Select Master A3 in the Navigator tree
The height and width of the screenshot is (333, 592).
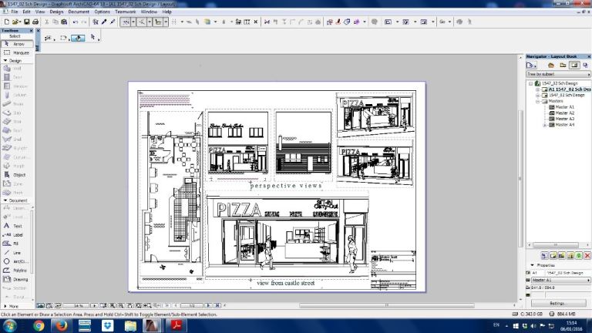565,119
